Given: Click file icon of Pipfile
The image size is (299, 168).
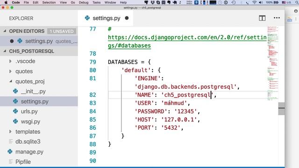Looking at the screenshot, I should tap(11, 162).
